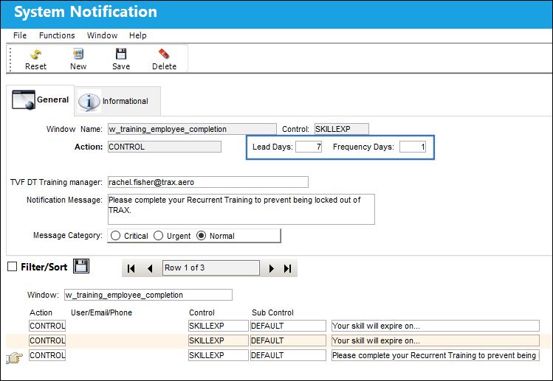Viewport: 553px width, 381px height.
Task: Click the Lead Days input field
Action: (309, 147)
